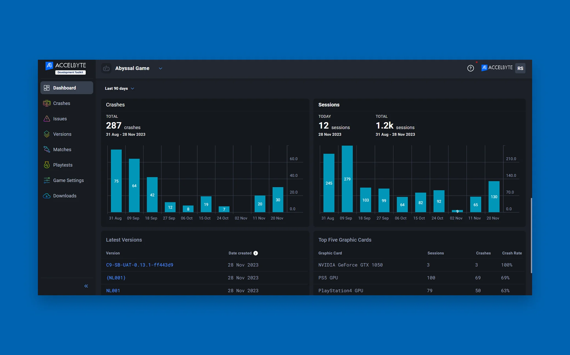Click the 31 Aug crashes bar labeled 75
The image size is (570, 355).
click(x=116, y=181)
